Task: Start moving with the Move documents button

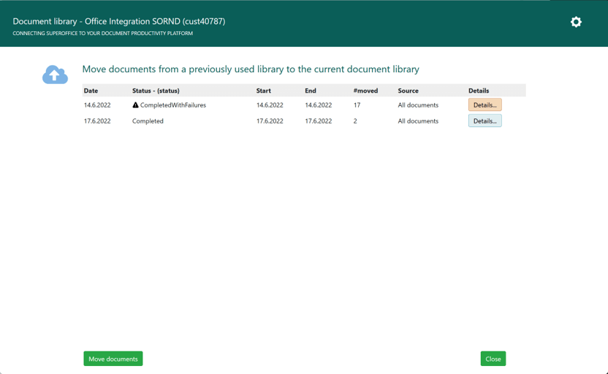Action: (113, 359)
